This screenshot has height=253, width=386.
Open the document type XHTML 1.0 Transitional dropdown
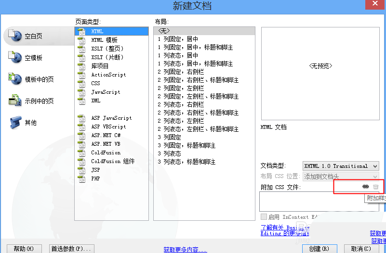[341, 166]
